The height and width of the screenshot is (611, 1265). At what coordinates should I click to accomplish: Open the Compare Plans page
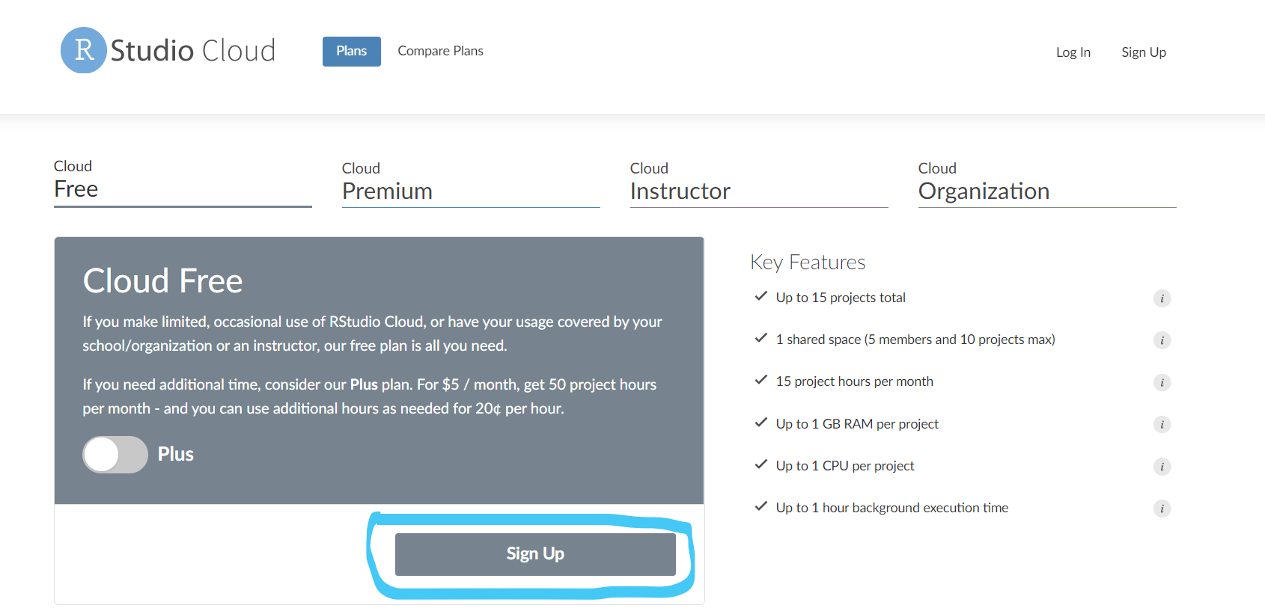point(440,52)
